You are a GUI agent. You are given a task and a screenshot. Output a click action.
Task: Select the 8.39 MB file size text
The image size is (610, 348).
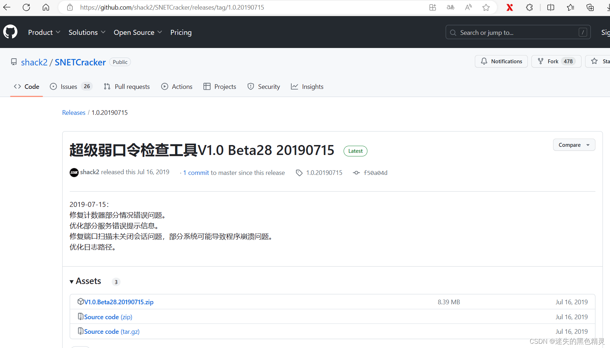pos(449,302)
